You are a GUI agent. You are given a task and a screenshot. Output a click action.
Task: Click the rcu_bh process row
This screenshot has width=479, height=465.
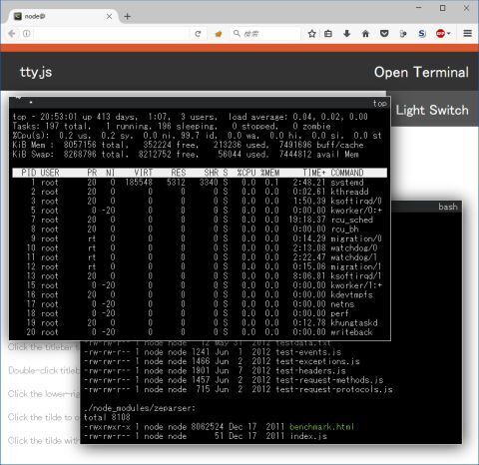point(200,229)
